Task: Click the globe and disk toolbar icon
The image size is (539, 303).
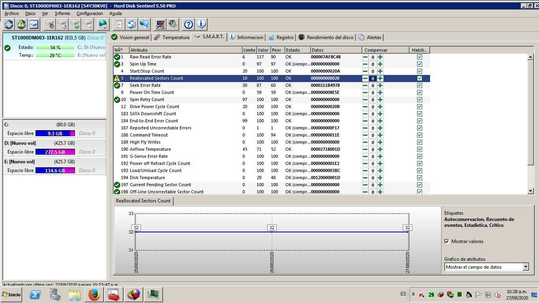Action: [x=103, y=24]
